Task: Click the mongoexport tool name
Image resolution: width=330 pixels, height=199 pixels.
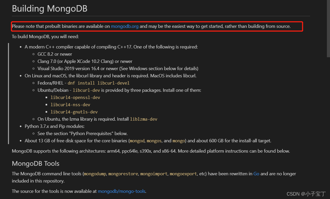Action: click(183, 174)
